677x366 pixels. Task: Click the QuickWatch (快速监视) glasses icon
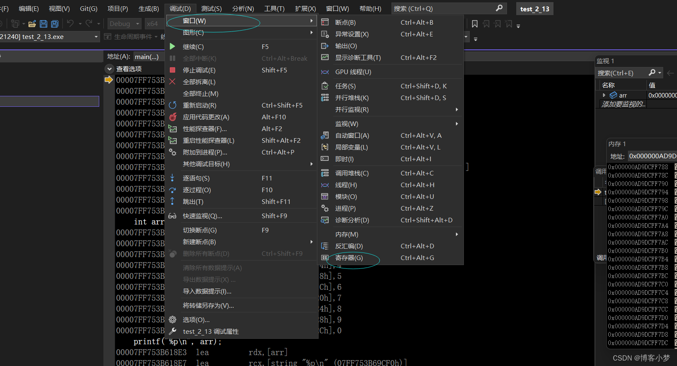(x=172, y=216)
